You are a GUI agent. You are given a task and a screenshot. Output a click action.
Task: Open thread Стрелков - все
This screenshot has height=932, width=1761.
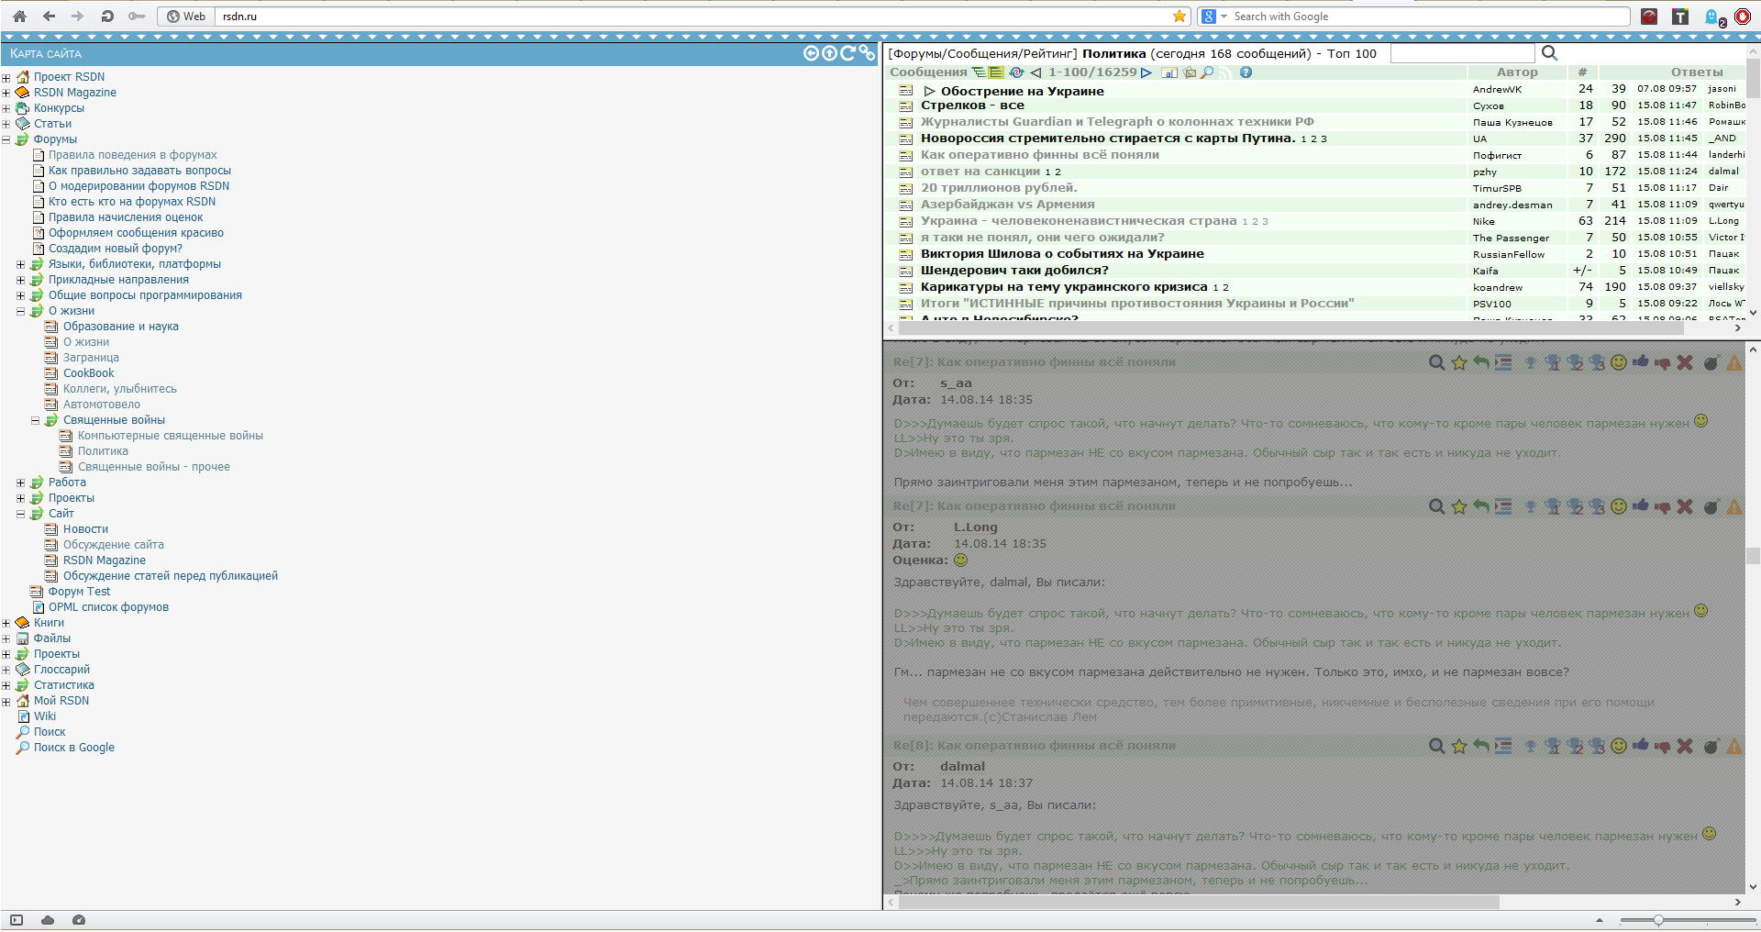coord(972,105)
